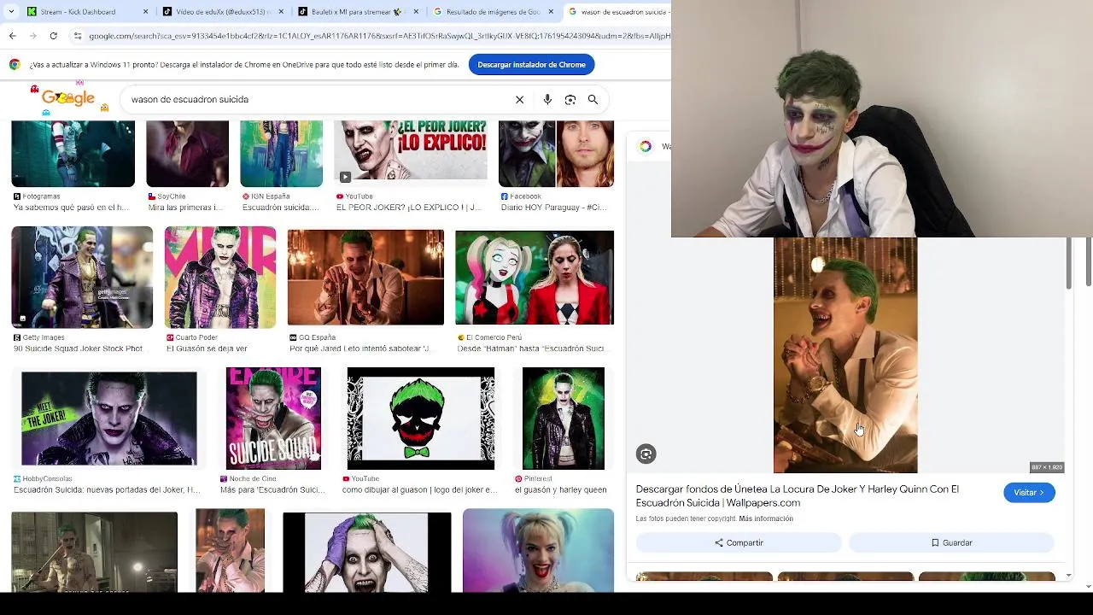Close the Bauleti x MI para stremear tab
The height and width of the screenshot is (615, 1093).
417,12
